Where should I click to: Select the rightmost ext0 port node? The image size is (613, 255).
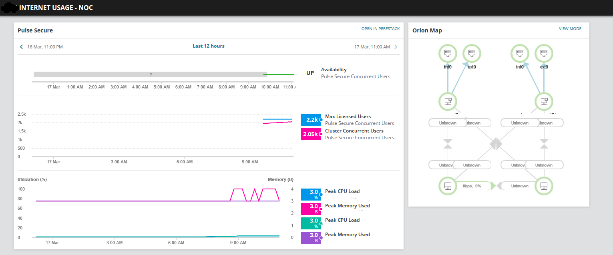(x=544, y=53)
